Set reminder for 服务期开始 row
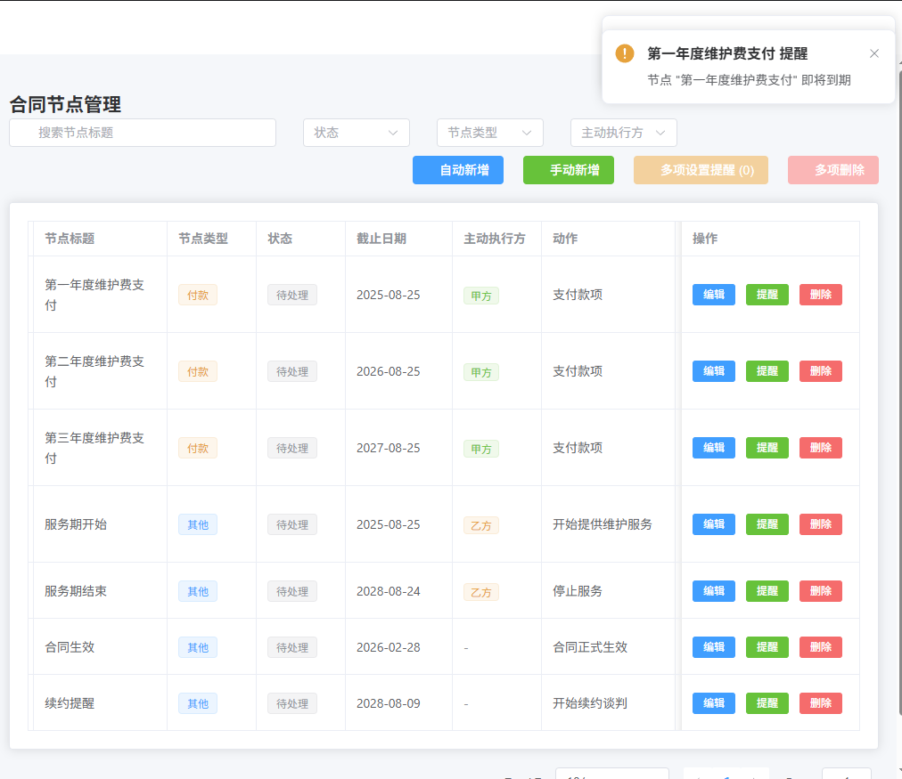 point(767,523)
